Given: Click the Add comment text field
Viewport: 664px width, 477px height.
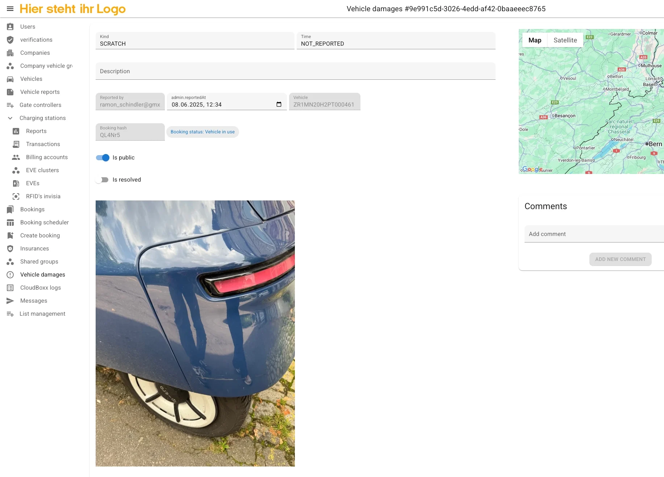Looking at the screenshot, I should click(x=594, y=234).
